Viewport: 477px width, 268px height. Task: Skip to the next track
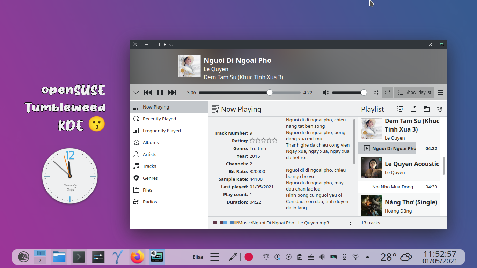click(x=172, y=92)
